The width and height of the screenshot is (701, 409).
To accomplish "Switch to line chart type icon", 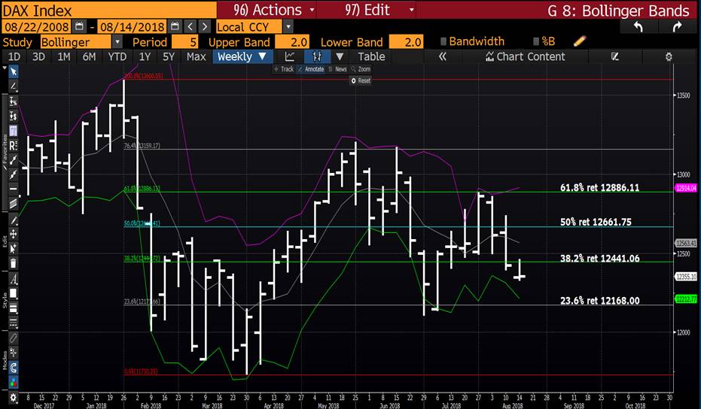I will [290, 56].
